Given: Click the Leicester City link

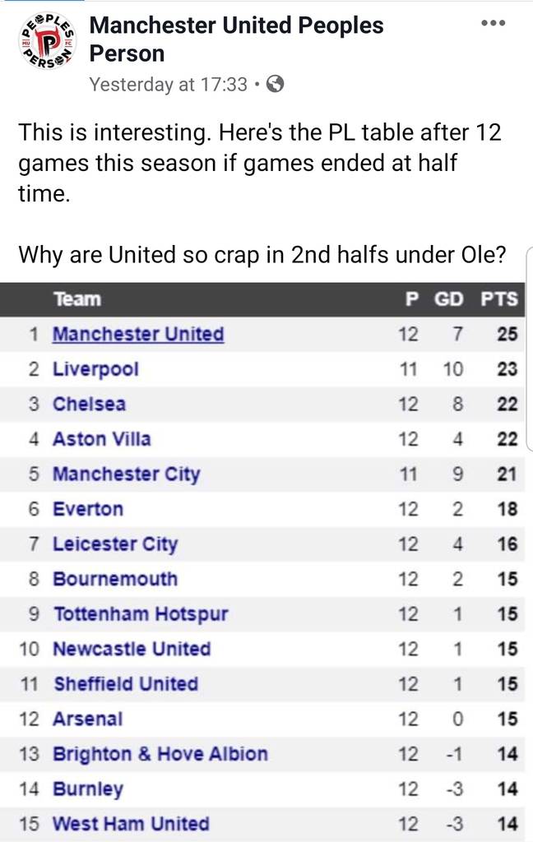Looking at the screenshot, I should (115, 544).
